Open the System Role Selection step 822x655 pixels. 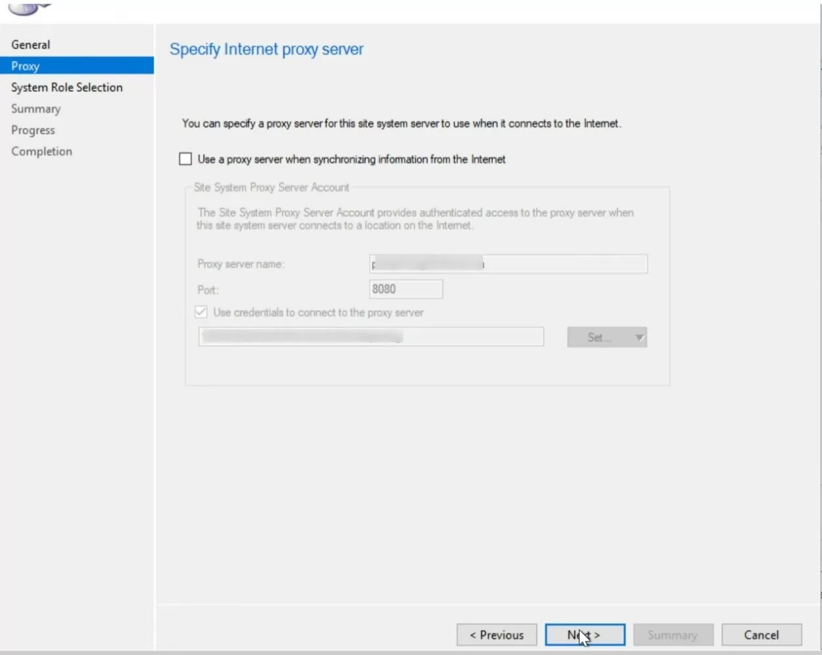point(67,87)
